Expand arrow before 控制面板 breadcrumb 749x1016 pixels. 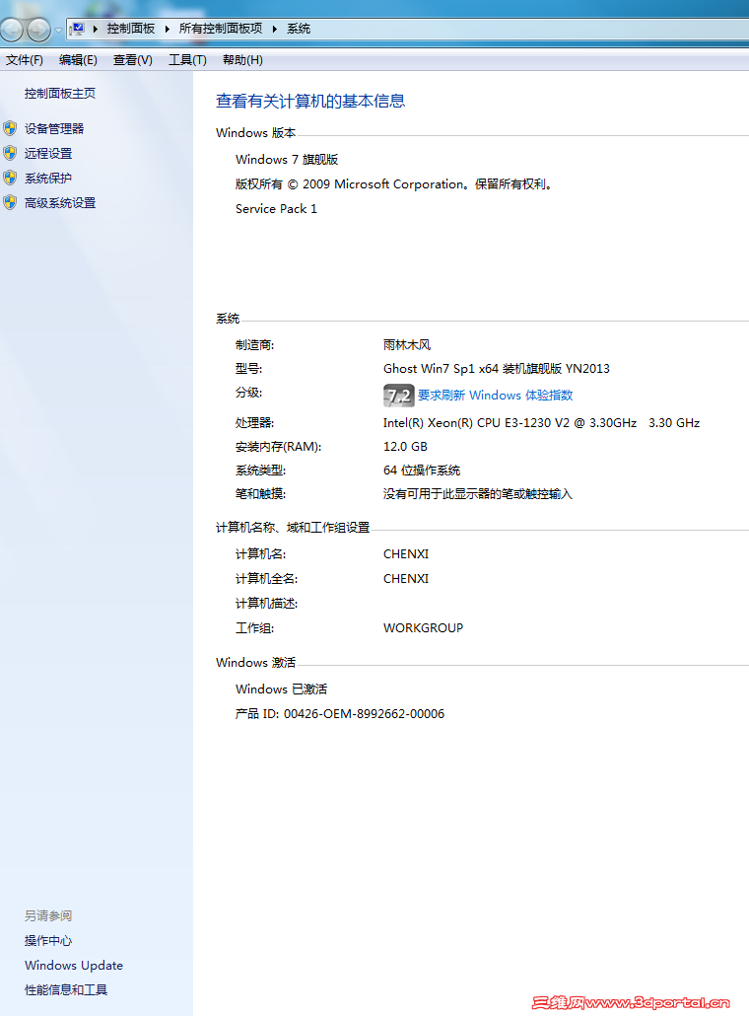point(96,29)
